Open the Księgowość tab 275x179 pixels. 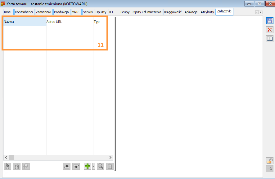pyautogui.click(x=173, y=12)
